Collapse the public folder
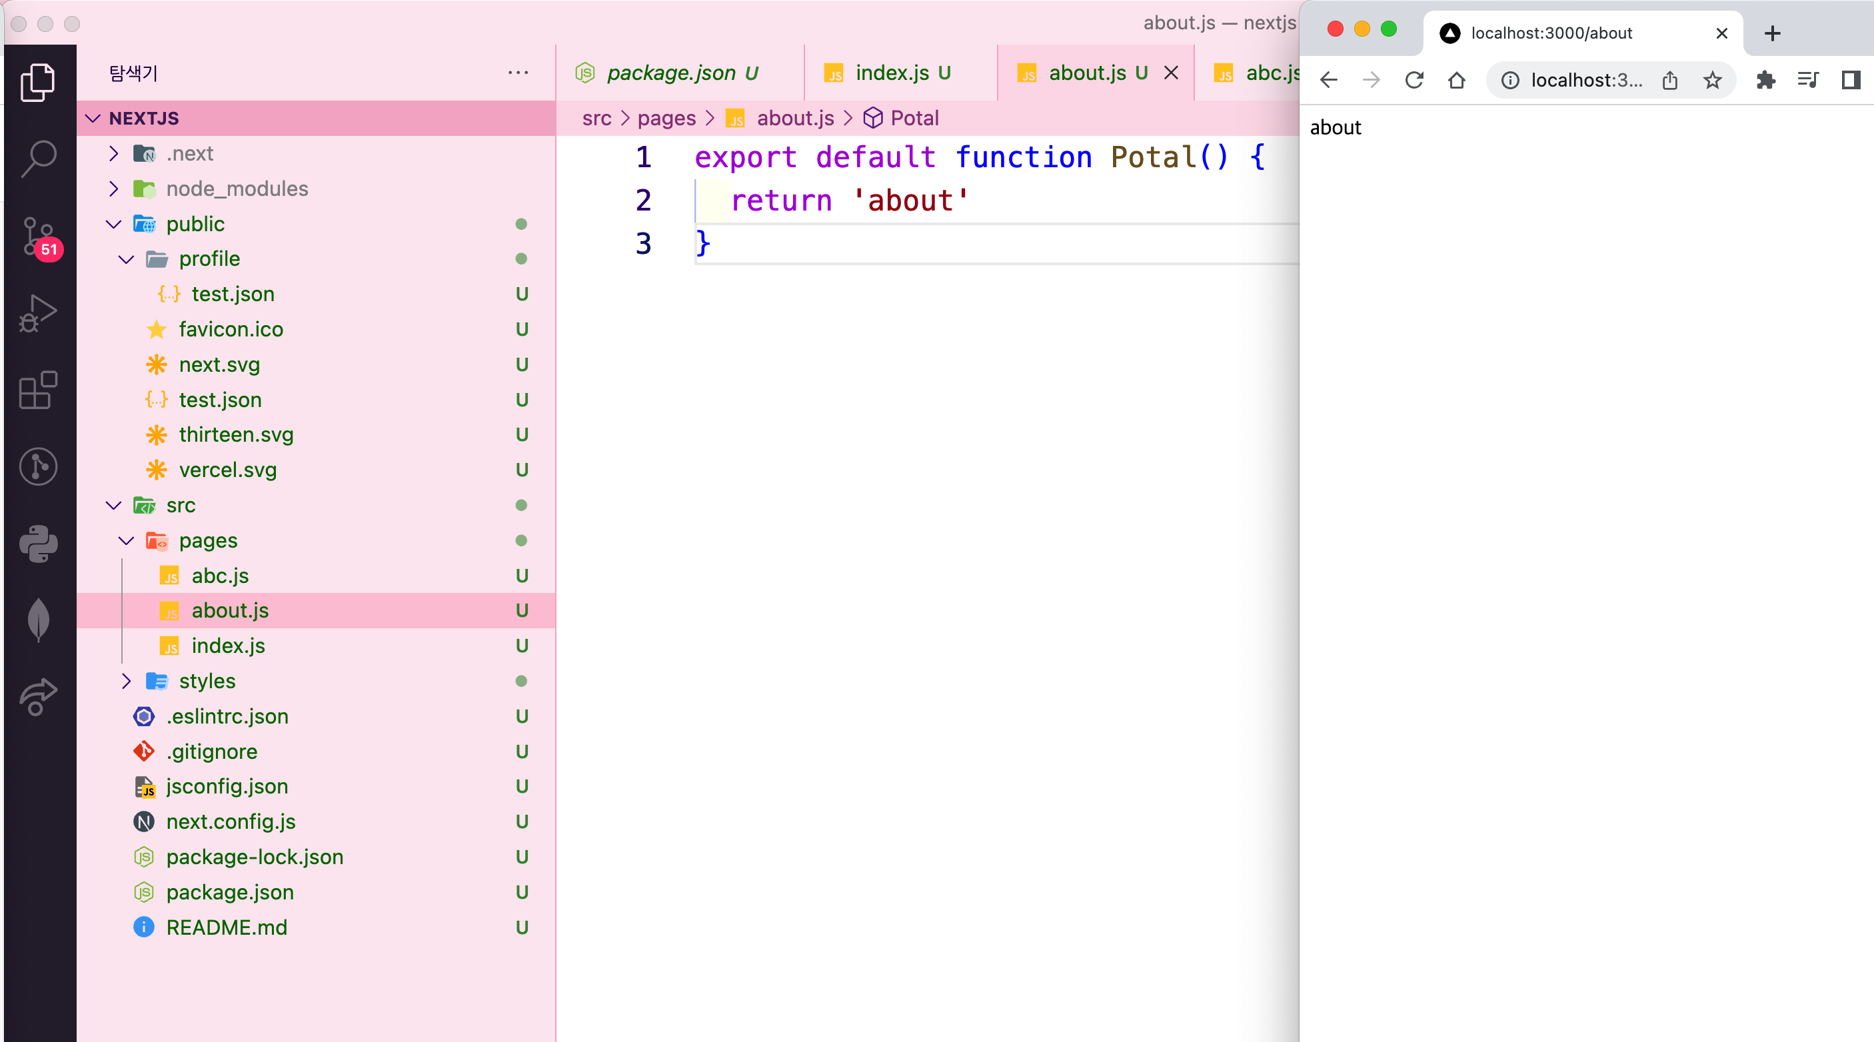1874x1042 pixels. tap(113, 224)
